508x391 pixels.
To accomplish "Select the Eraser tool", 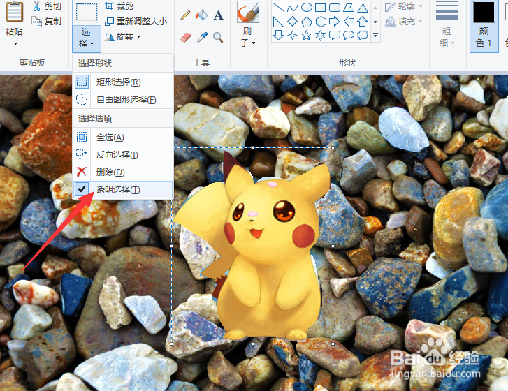I will pos(186,38).
